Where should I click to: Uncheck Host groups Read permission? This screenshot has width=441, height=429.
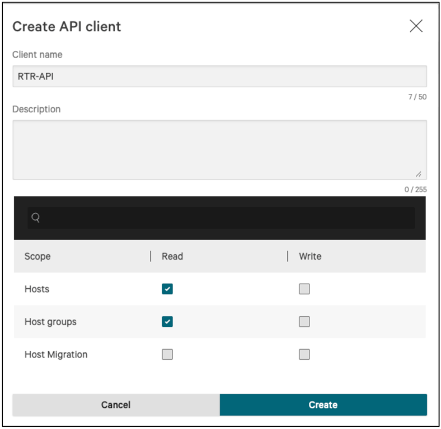pos(167,322)
